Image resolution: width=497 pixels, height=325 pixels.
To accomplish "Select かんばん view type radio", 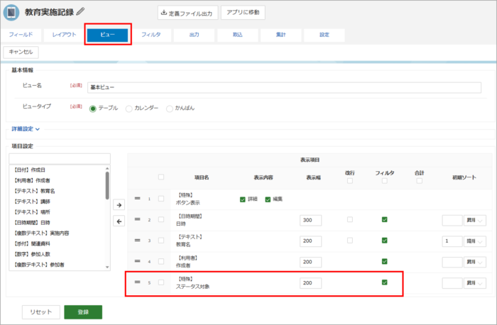I will click(x=170, y=109).
